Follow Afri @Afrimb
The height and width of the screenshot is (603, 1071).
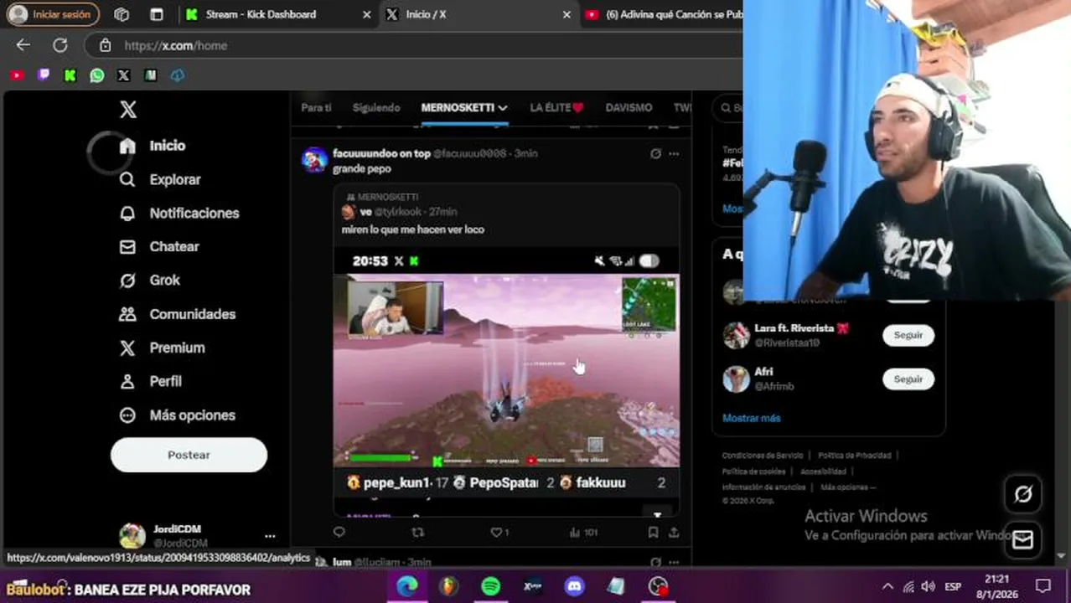(x=908, y=379)
